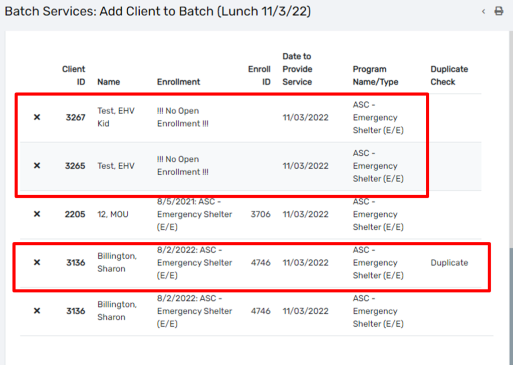Click the No Open Enrollment text for 3265
This screenshot has height=365, width=513.
click(x=182, y=165)
